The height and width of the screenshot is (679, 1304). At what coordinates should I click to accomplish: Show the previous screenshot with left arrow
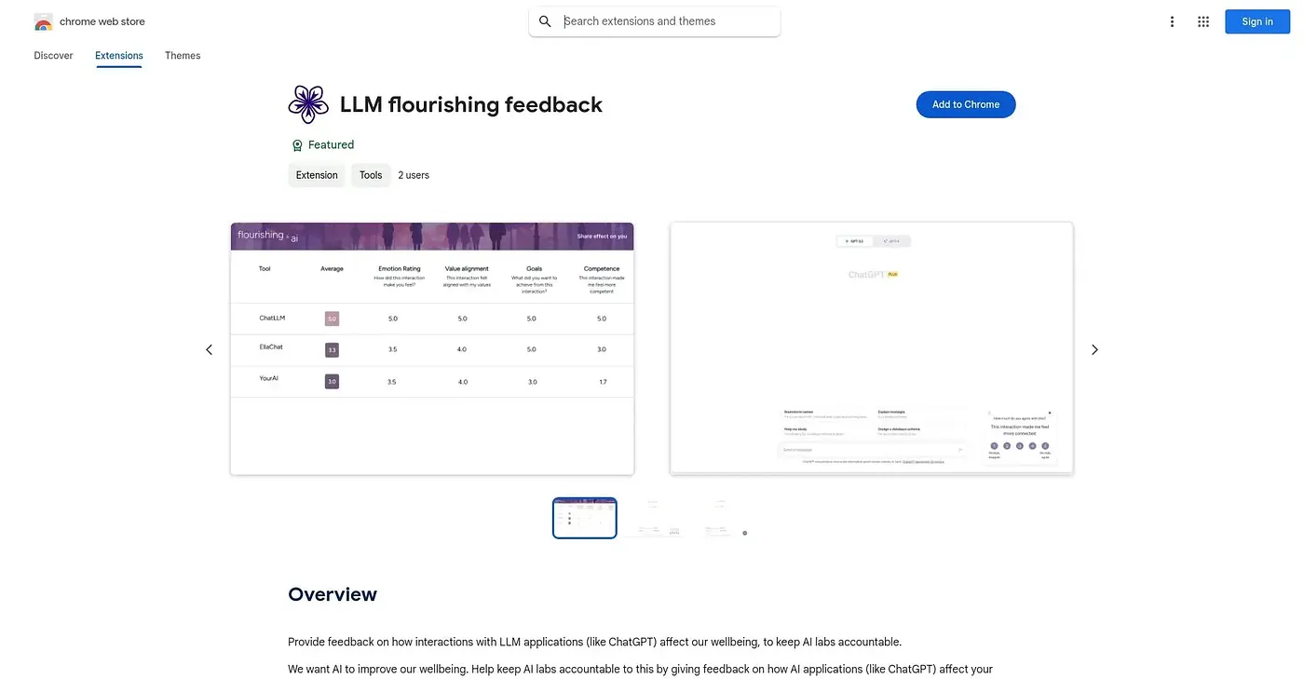209,349
